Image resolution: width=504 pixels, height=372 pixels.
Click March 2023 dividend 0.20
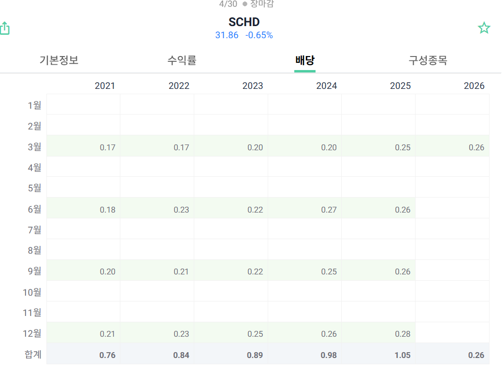[x=255, y=147]
